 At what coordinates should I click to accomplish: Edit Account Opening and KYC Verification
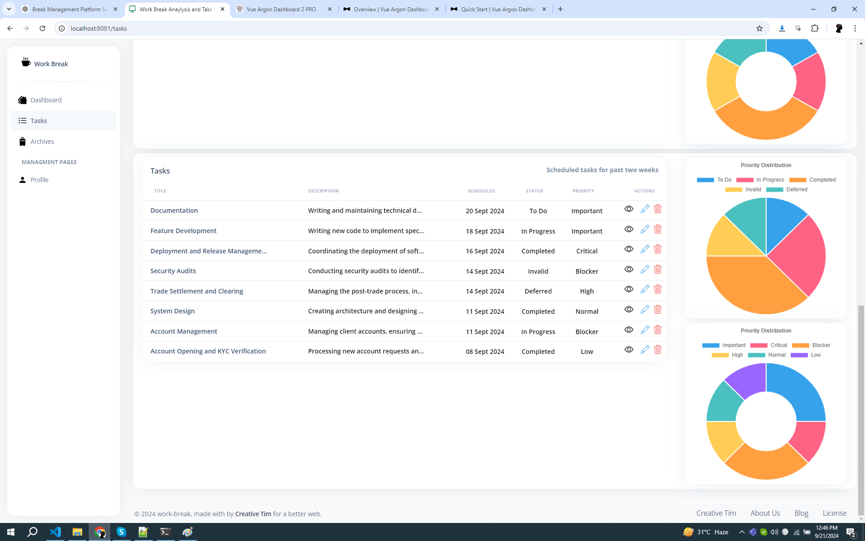[x=645, y=350]
